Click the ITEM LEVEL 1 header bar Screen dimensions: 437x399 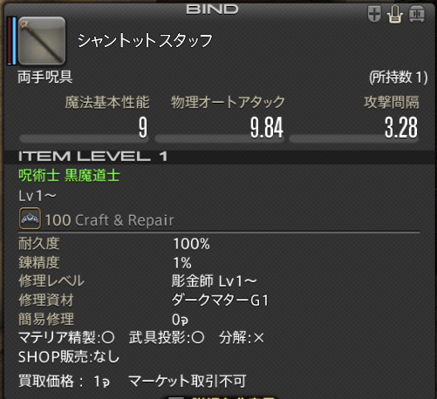[x=220, y=157]
